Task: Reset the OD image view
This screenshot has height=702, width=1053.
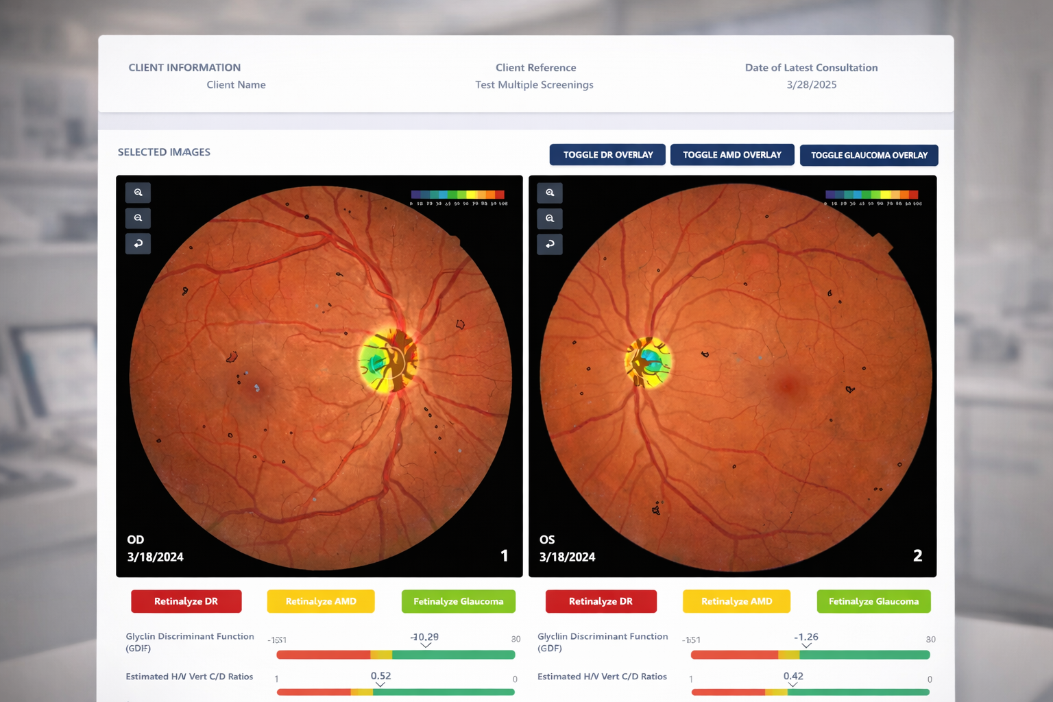Action: (138, 243)
